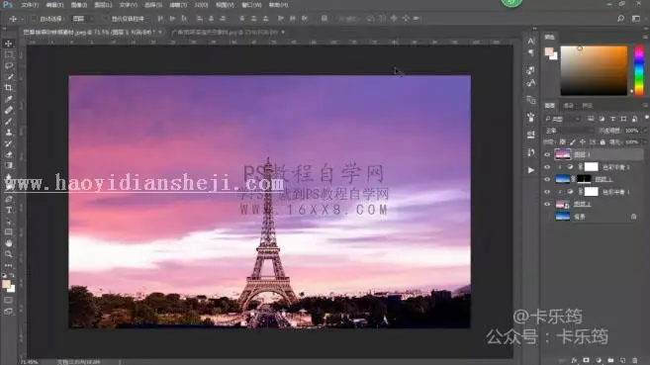Create new adjustment layer from Layers footer
The image size is (650, 365).
599,360
